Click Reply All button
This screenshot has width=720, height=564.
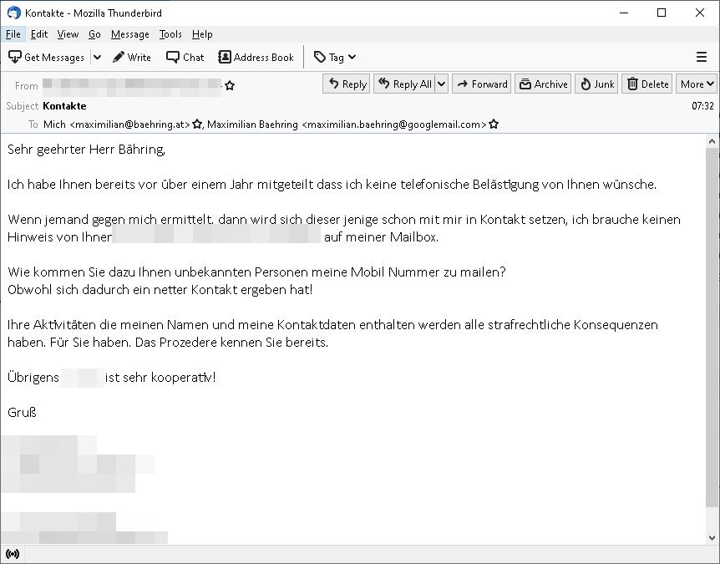click(404, 84)
